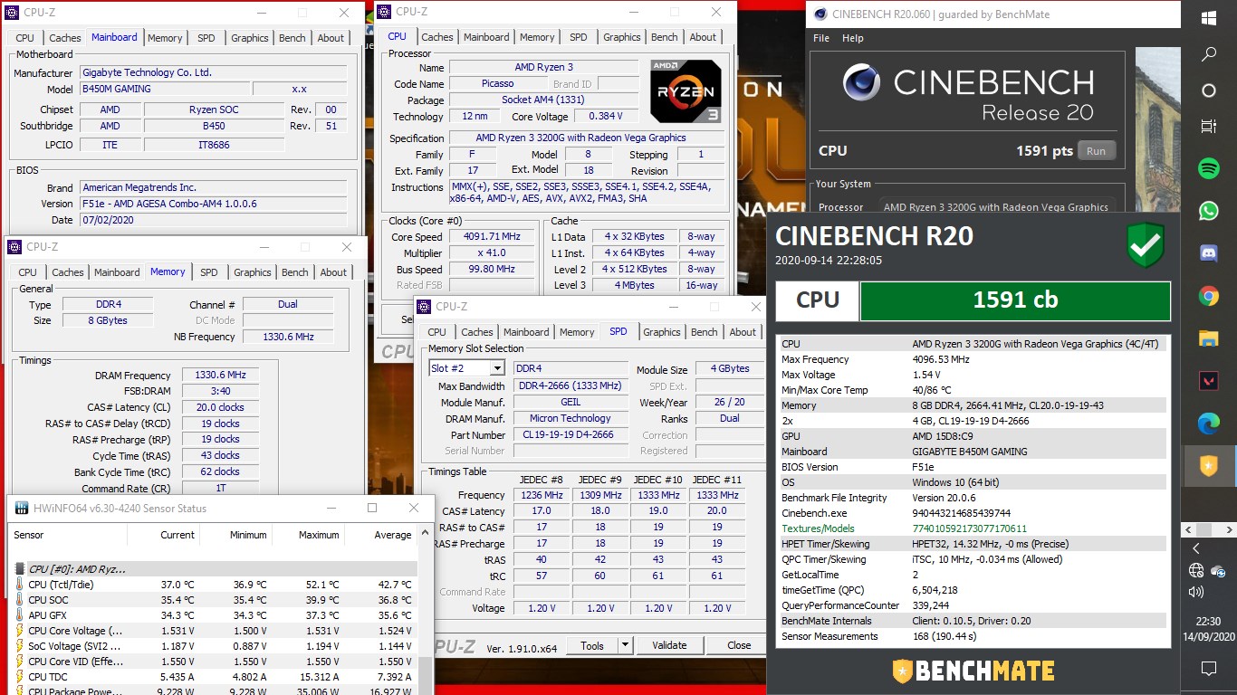Click the lightning icon beside CPU TDC

20,677
